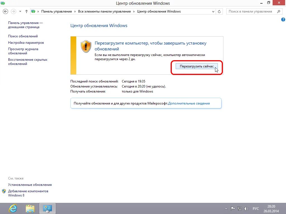
Task: Go up one level with the Up arrow
Action: [27, 11]
